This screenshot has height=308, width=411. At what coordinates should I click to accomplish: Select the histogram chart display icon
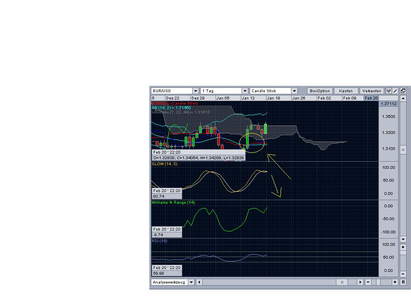coord(388,91)
